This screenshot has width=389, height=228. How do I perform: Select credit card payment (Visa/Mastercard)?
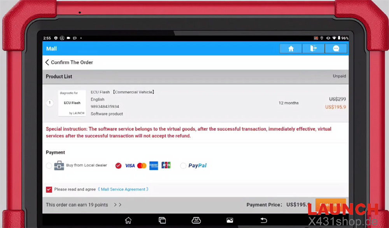pyautogui.click(x=119, y=166)
